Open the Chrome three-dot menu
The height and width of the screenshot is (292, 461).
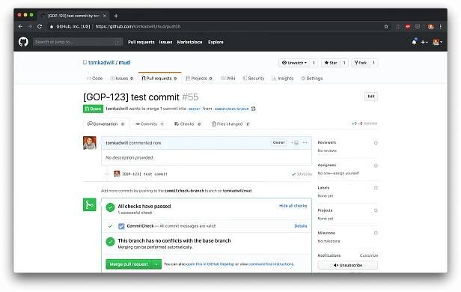(440, 26)
